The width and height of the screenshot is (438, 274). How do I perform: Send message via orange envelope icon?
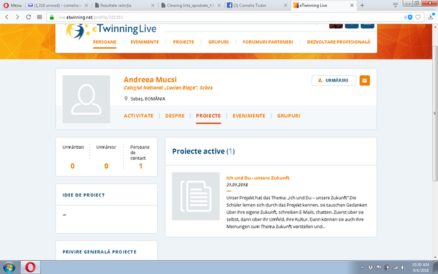tap(365, 81)
